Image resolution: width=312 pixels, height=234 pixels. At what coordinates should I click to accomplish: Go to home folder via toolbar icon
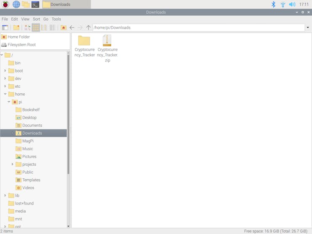click(x=64, y=27)
